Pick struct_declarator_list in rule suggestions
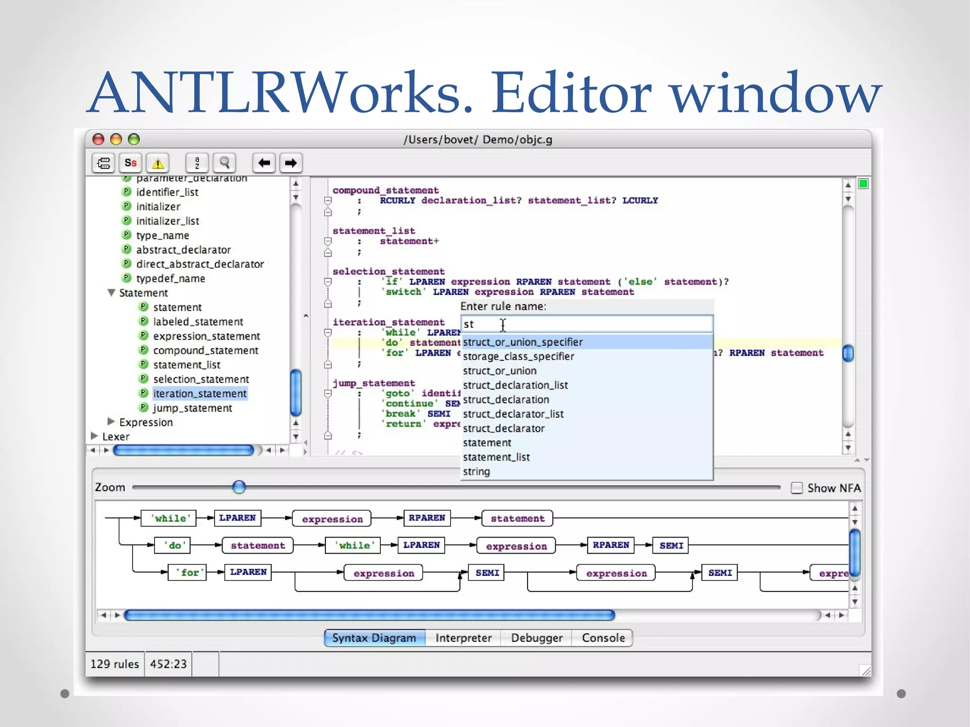The height and width of the screenshot is (727, 970). click(x=587, y=414)
